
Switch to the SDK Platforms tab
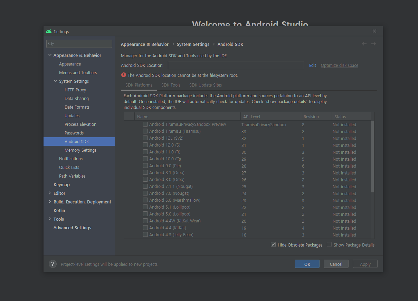tap(139, 85)
